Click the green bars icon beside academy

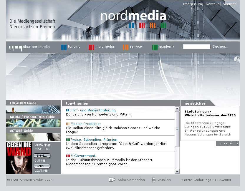[155, 47]
